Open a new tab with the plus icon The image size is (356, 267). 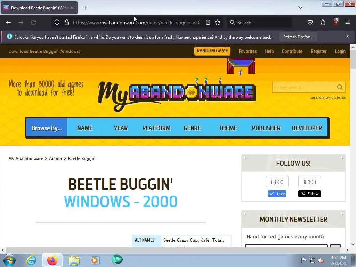(85, 8)
